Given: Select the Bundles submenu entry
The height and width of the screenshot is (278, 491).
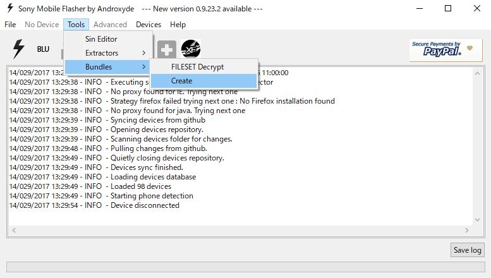Looking at the screenshot, I should 107,67.
